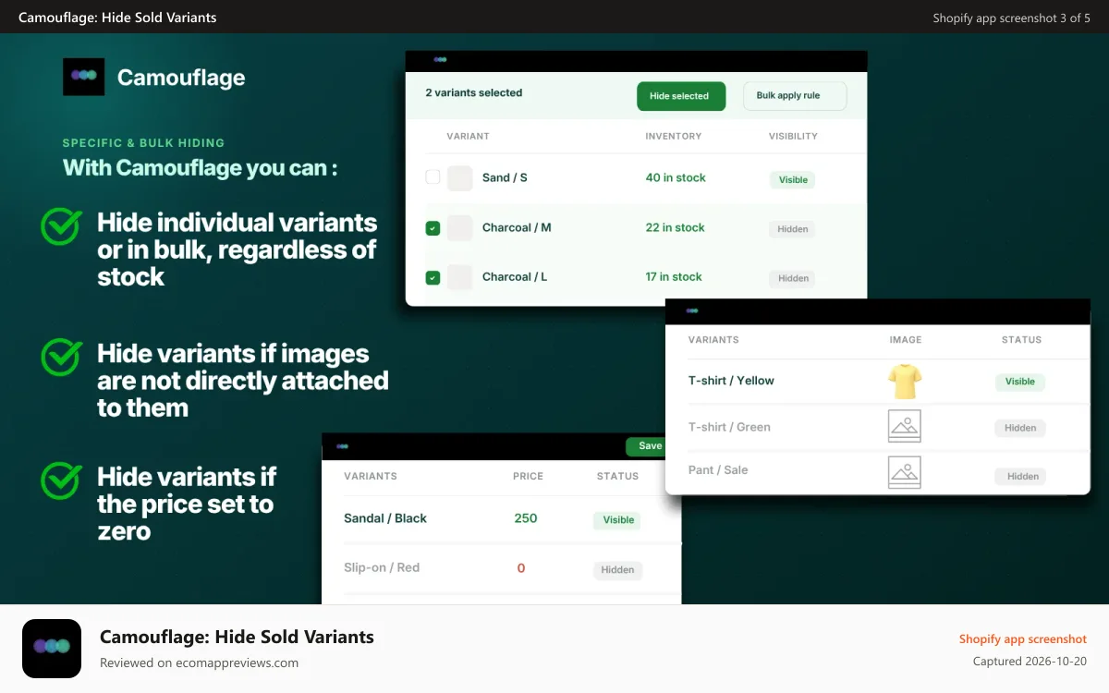Select the Sand / S variant name
Screen dimensions: 1109x693
coord(505,177)
